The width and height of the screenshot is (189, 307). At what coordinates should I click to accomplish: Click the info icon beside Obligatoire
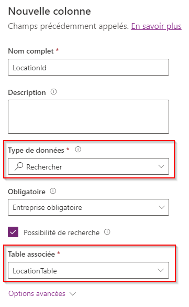[53, 191]
